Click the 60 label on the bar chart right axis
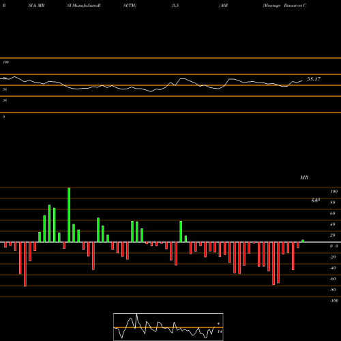The image size is (341, 341). (333, 213)
